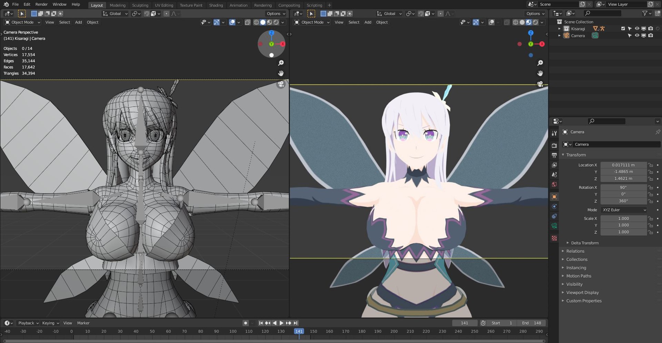Image resolution: width=662 pixels, height=343 pixels.
Task: Open the Camera Data properties tab
Action: point(554,226)
